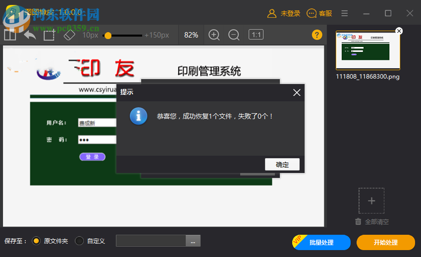Screen dimensions: 421x257
Task: Browse folder with the ... button
Action: (193, 241)
